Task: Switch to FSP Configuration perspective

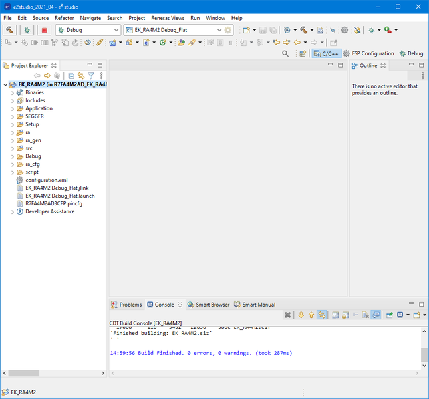Action: 368,53
